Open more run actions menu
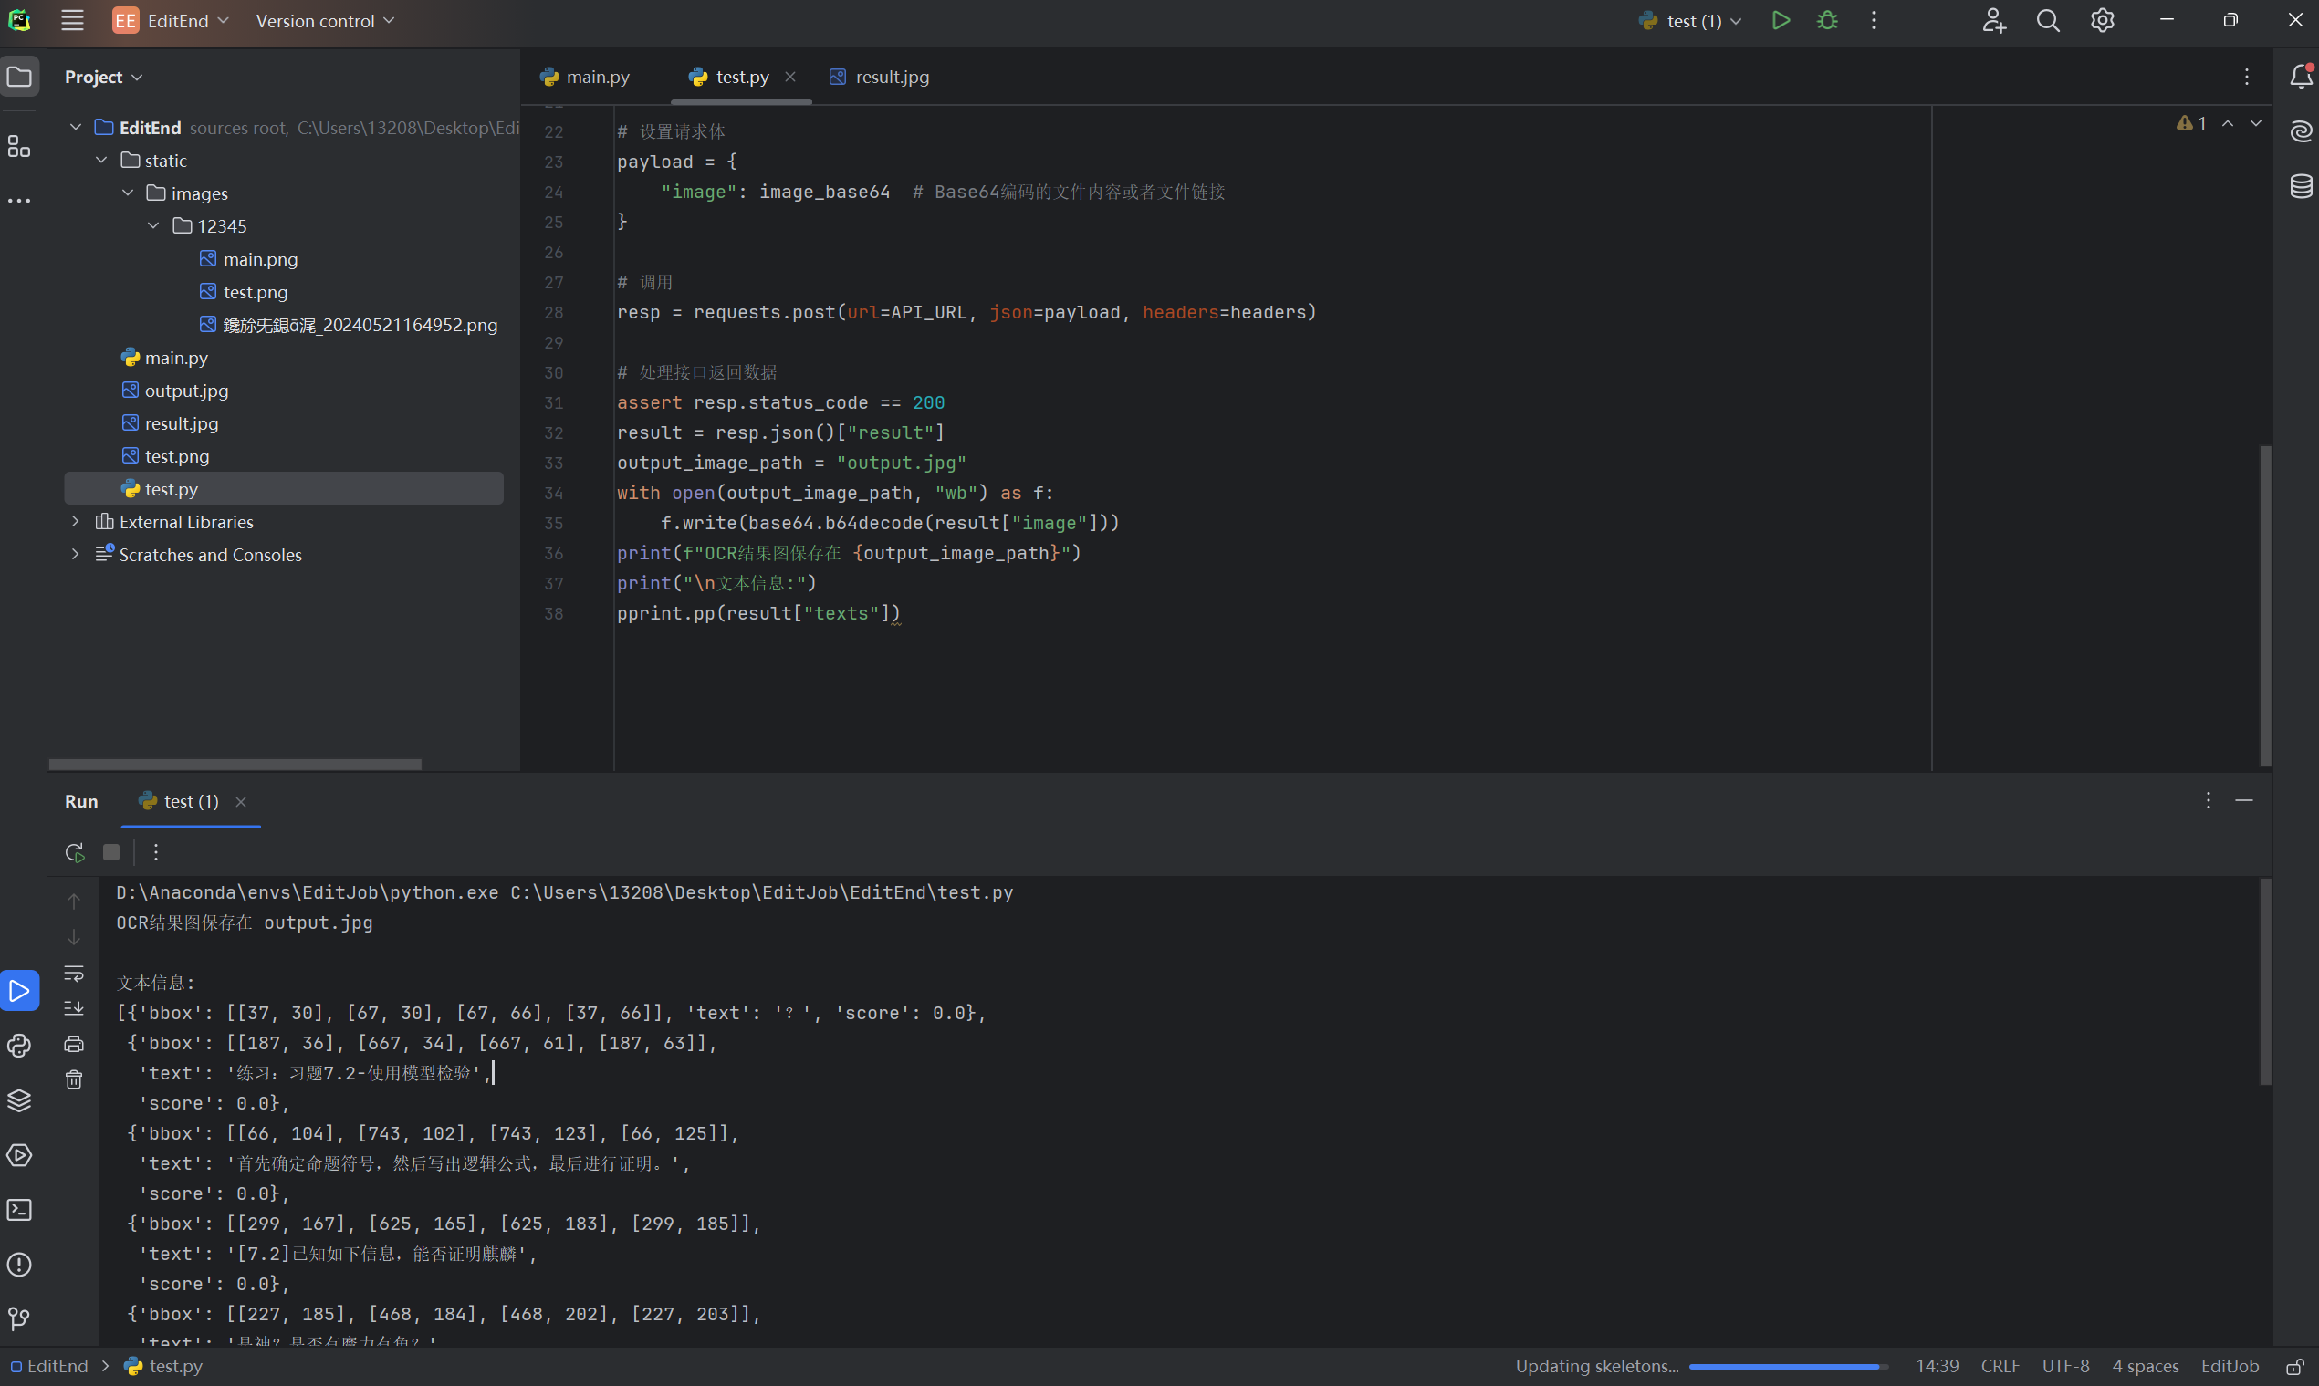Viewport: 2319px width, 1386px height. [1874, 21]
